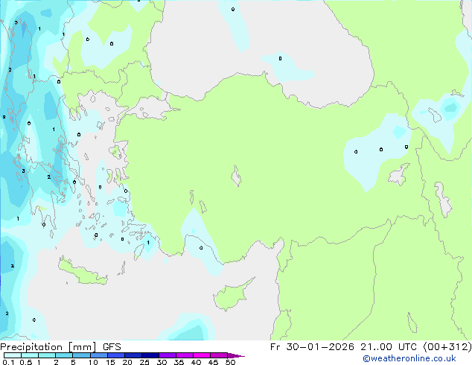Select legend swatch between 0.1 and 0.5
Viewport: 472px width, 365px height.
tap(13, 355)
